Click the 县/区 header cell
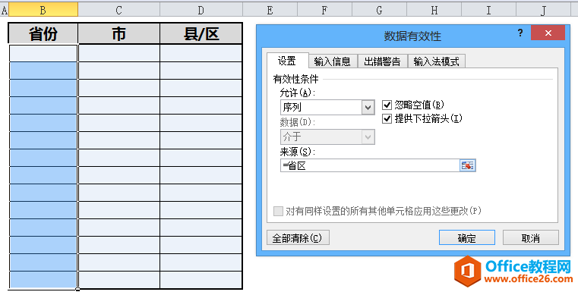 (x=201, y=34)
